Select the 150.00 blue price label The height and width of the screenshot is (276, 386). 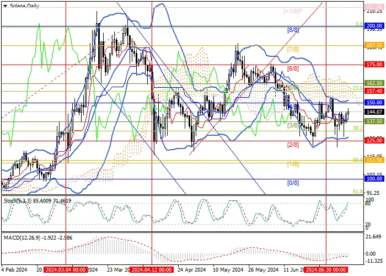374,102
